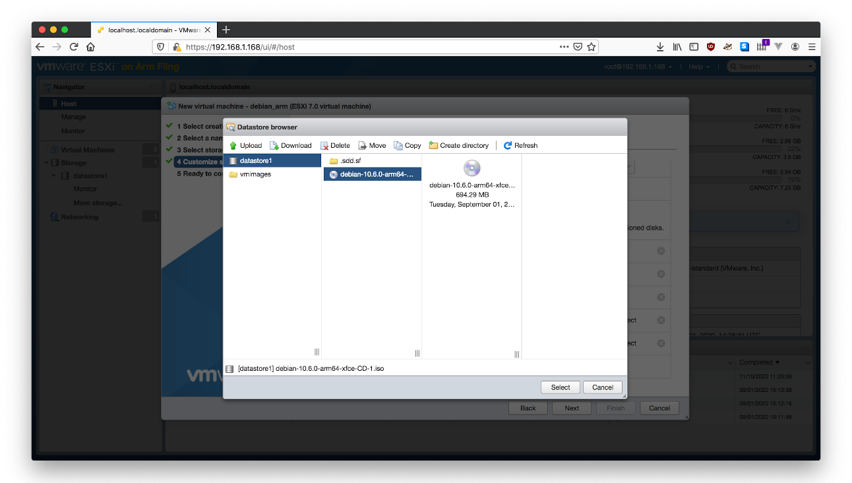The width and height of the screenshot is (852, 483).
Task: Click the uBlock Origin extension icon
Action: (x=711, y=47)
